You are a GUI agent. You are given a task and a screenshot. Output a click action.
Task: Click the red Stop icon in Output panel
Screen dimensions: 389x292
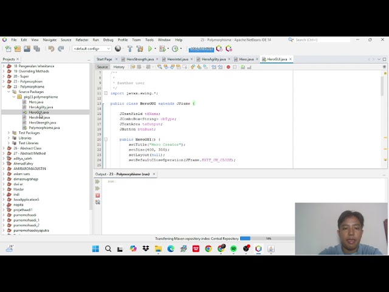point(97,196)
